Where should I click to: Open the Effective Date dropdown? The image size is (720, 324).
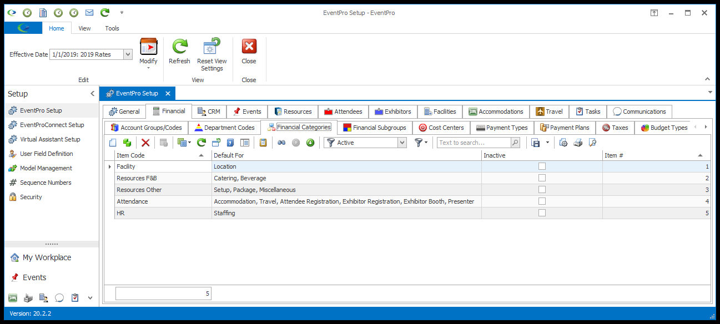[x=128, y=54]
